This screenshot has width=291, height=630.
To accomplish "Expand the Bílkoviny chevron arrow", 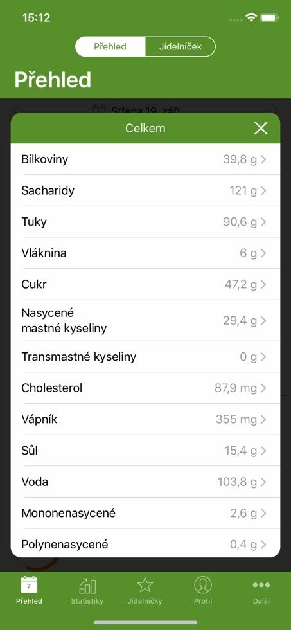I will point(263,159).
